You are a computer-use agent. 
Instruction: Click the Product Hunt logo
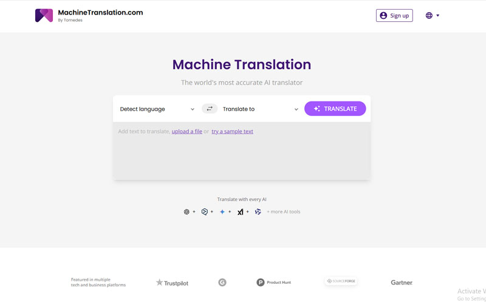[274, 283]
